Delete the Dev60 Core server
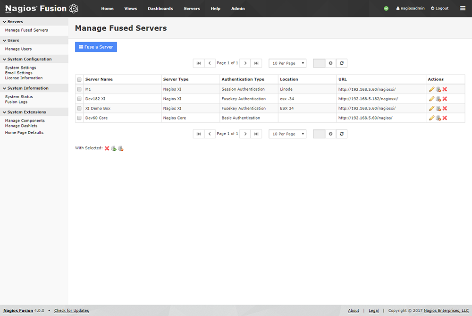472x316 pixels. click(x=445, y=118)
